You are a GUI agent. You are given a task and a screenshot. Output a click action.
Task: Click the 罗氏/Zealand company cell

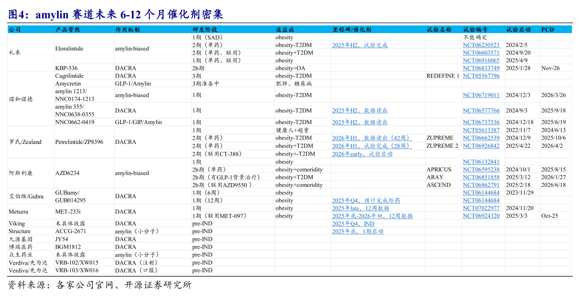click(25, 142)
